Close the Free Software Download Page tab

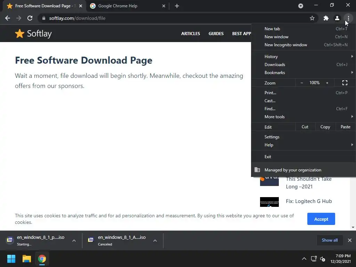point(81,6)
